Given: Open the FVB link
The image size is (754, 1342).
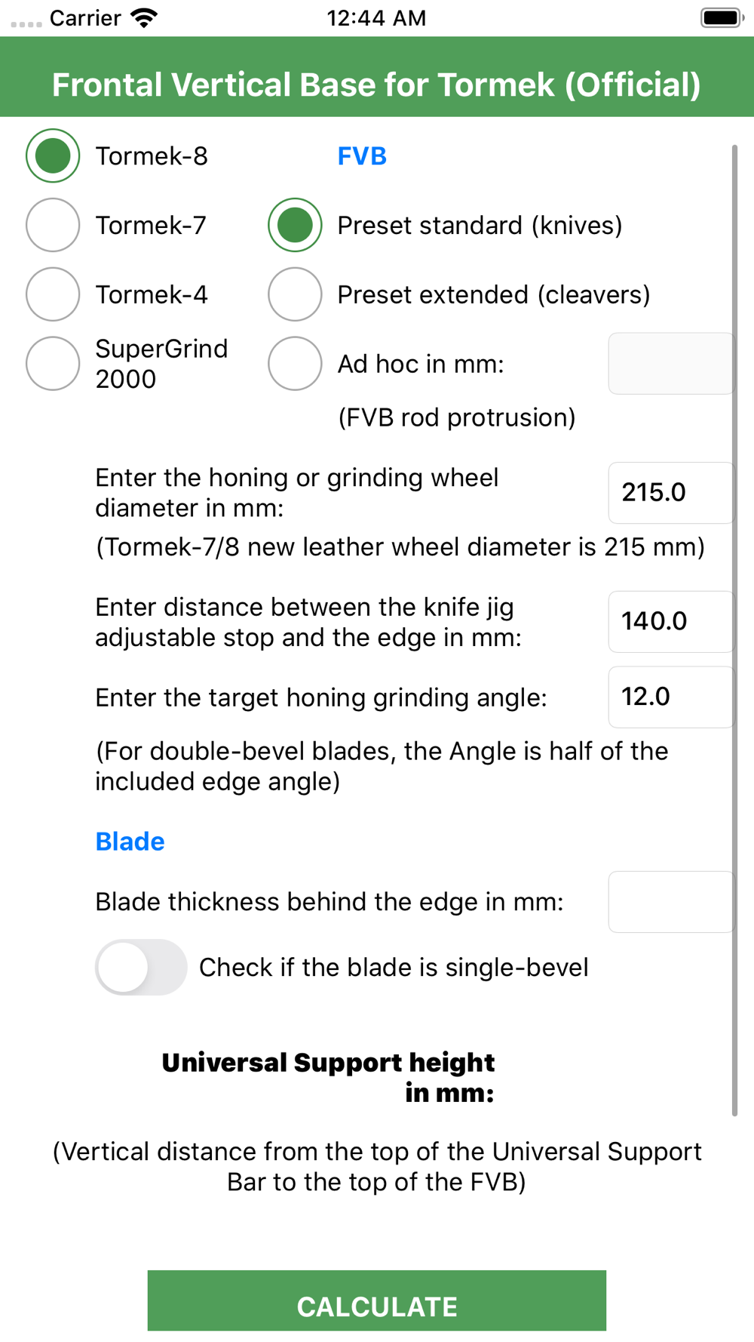Looking at the screenshot, I should [x=362, y=156].
